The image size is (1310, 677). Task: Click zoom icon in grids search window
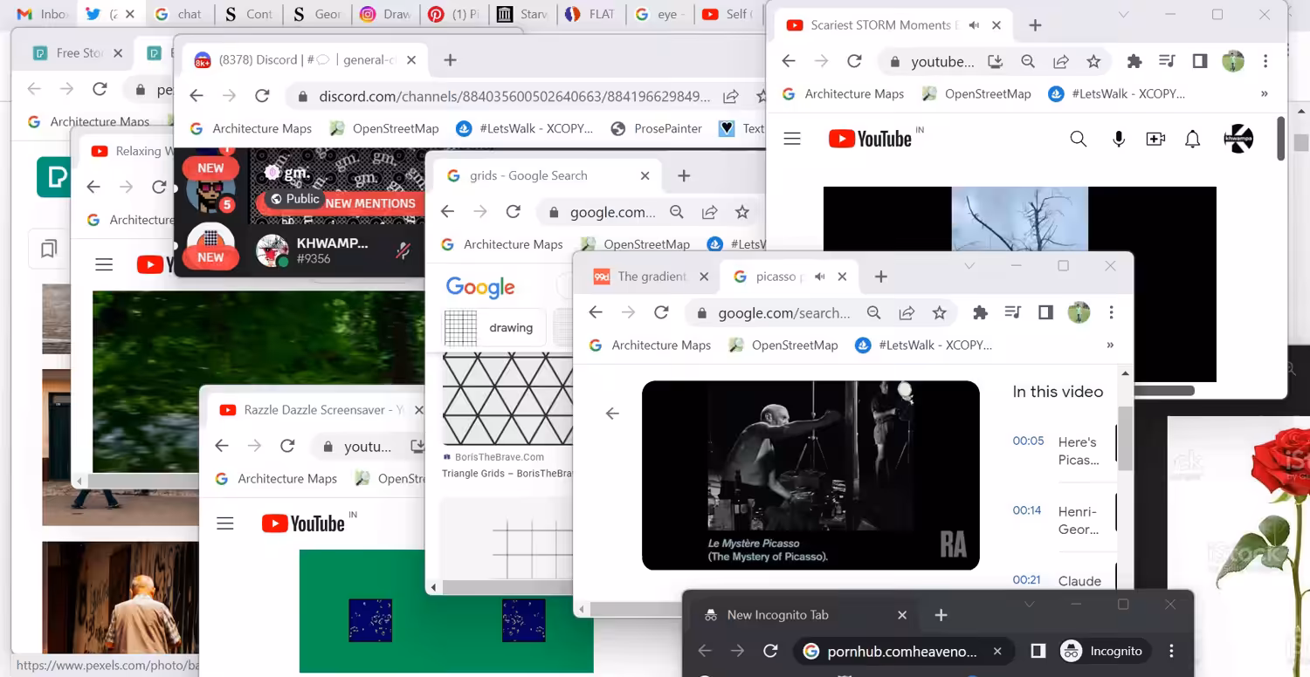click(676, 211)
